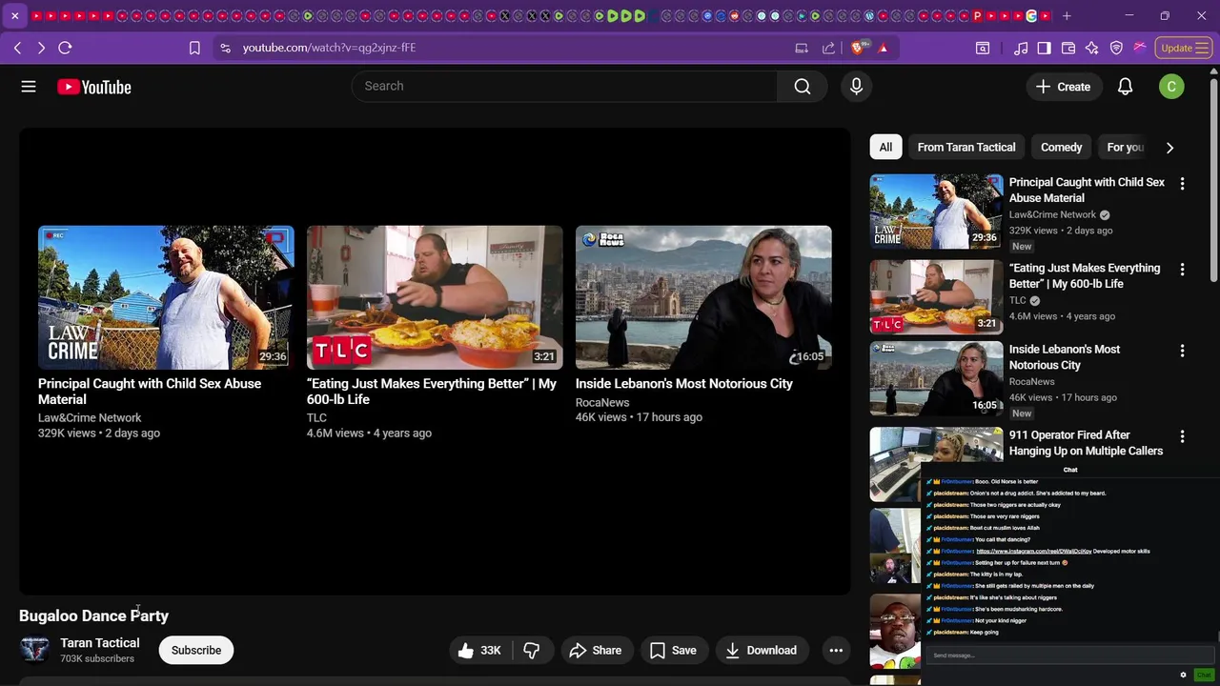
Task: Open the Instagram reel link in chat
Action: [x=1033, y=552]
